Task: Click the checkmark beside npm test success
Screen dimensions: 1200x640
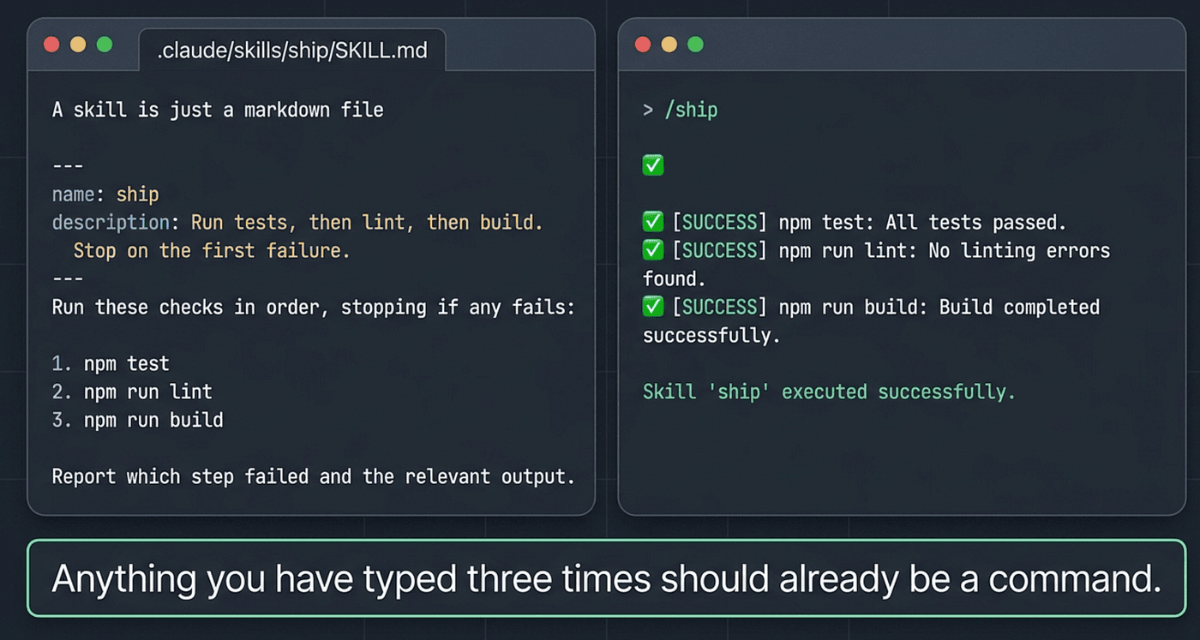Action: point(653,223)
